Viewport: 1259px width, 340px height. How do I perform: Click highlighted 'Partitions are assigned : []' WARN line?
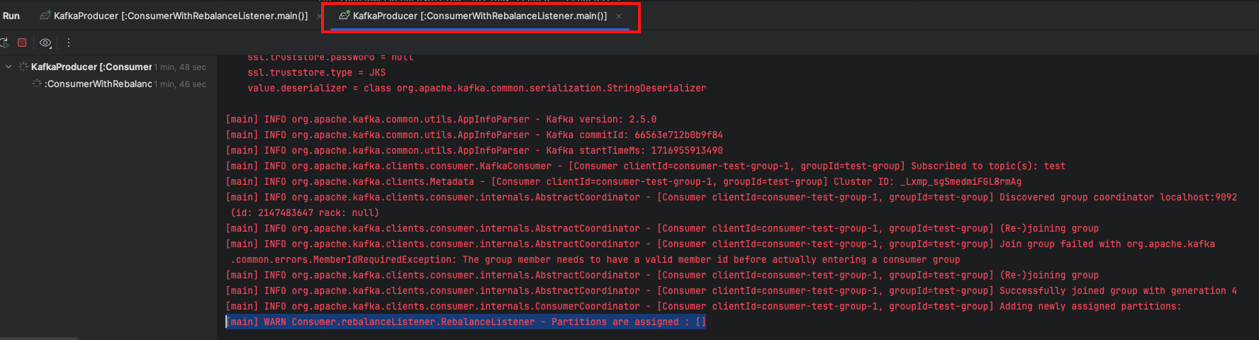[x=466, y=322]
